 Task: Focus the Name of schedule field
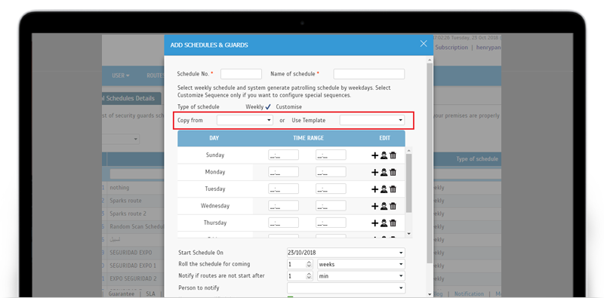coord(369,74)
